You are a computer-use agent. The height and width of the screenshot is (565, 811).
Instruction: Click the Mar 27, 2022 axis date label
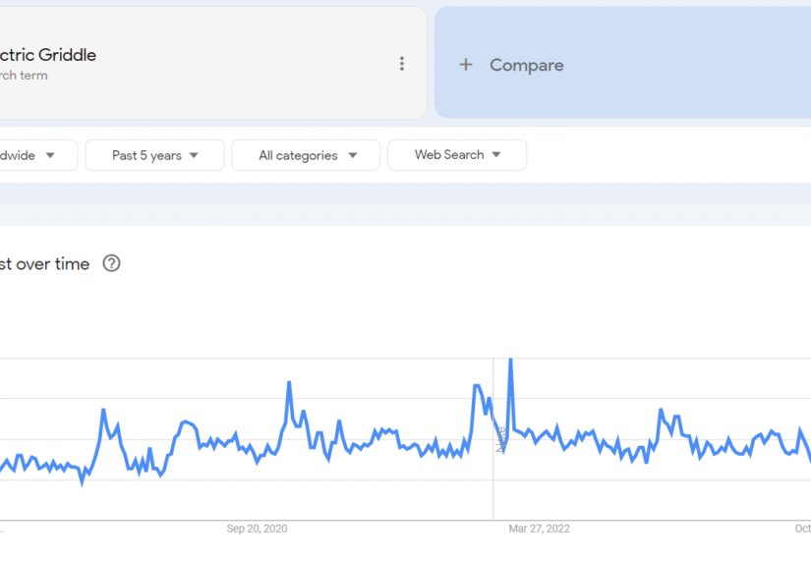pyautogui.click(x=539, y=529)
